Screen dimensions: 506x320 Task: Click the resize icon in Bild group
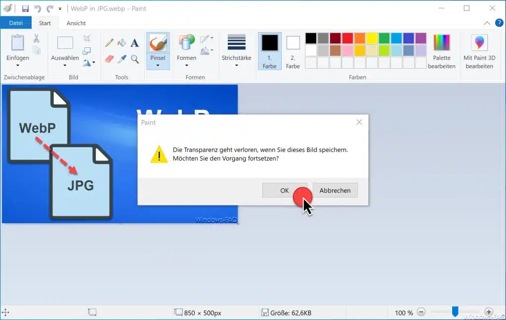click(x=87, y=51)
